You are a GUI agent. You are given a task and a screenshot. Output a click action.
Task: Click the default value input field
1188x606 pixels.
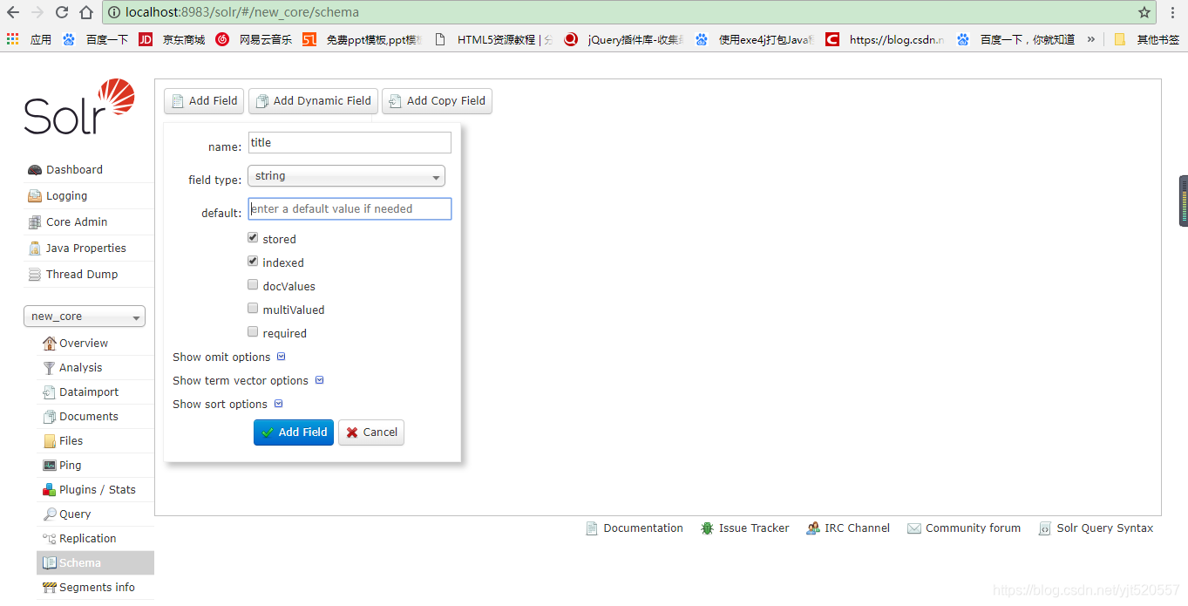350,209
